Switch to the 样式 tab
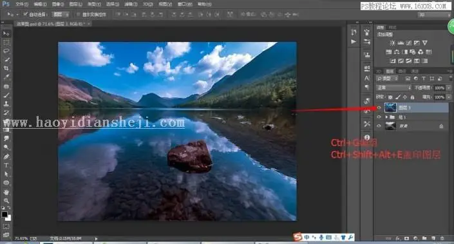 pyautogui.click(x=392, y=27)
